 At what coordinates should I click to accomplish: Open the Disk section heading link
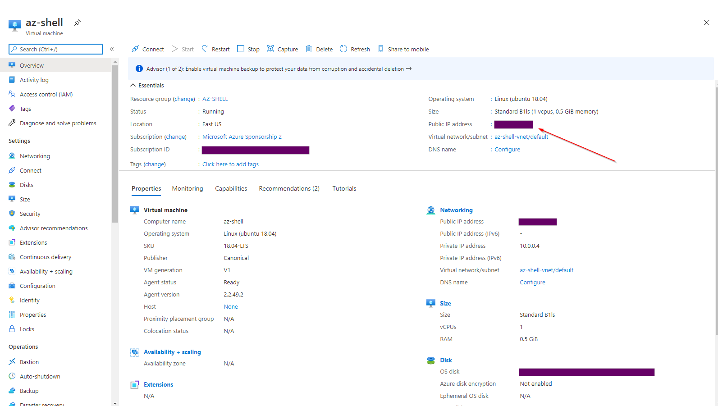[x=446, y=360]
